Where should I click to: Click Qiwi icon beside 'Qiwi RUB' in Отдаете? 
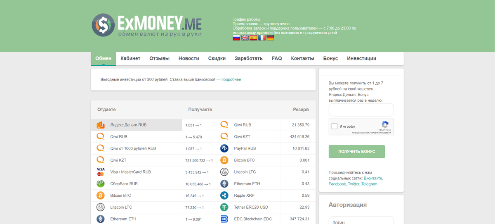click(x=100, y=136)
